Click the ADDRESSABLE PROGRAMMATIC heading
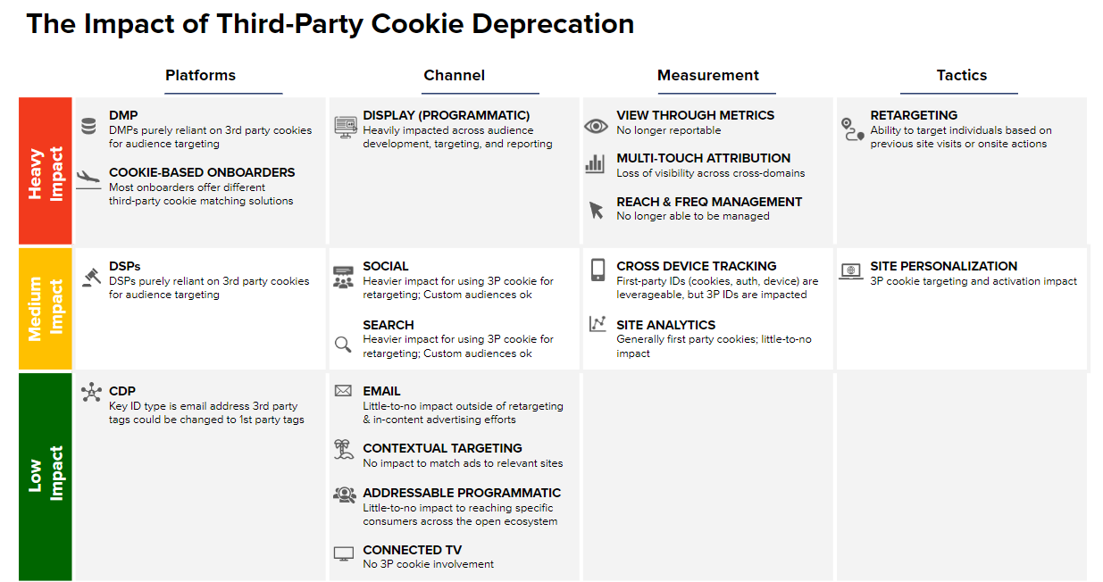 tap(462, 493)
